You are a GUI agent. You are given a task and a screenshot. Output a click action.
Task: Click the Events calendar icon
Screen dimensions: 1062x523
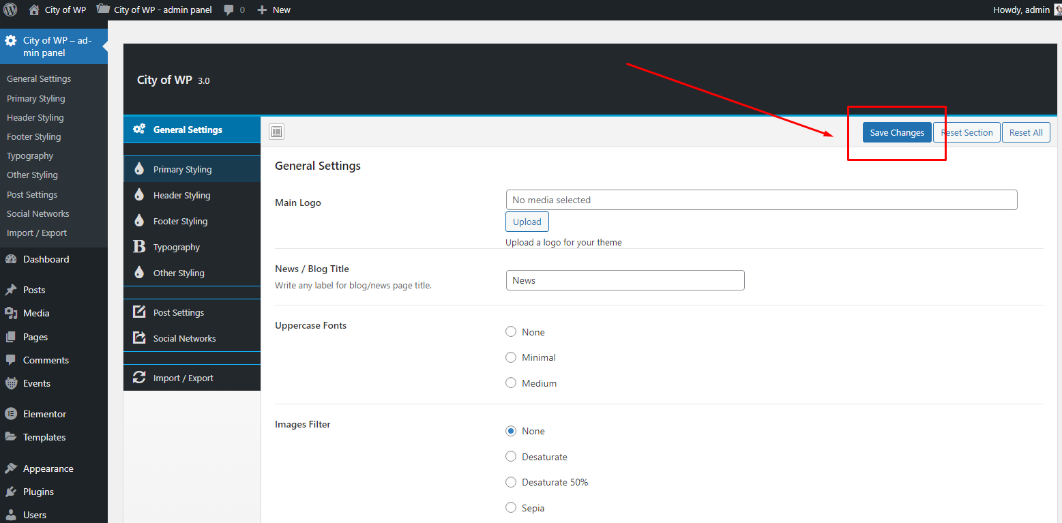[10, 383]
